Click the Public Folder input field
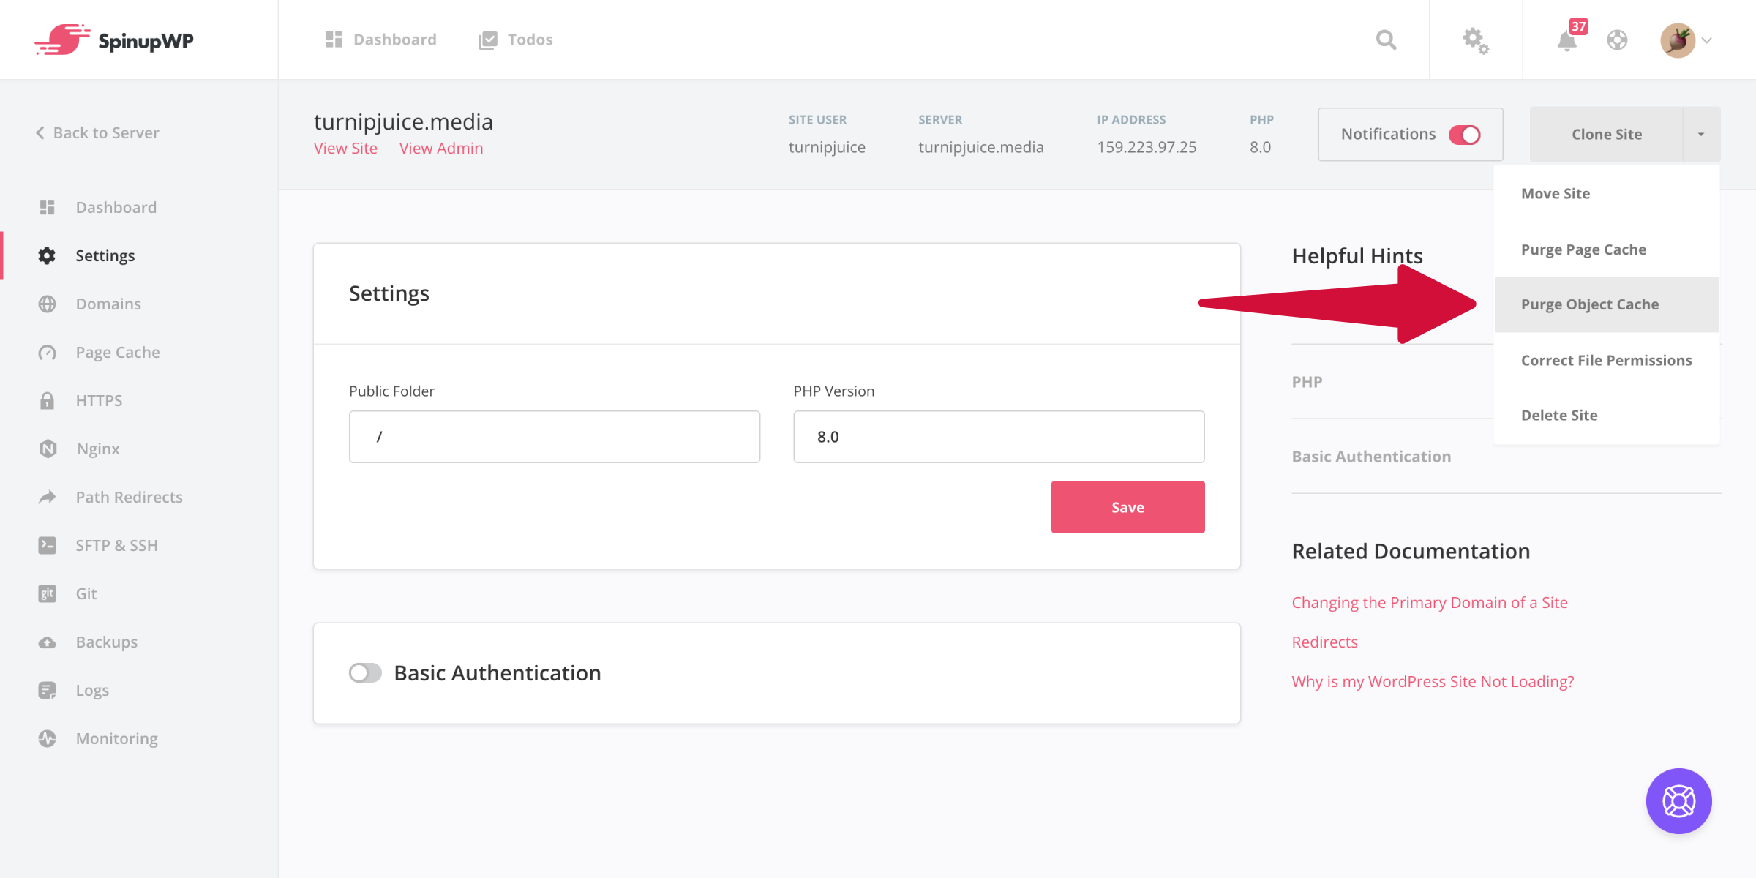Screen dimensions: 1756x878 (x=555, y=437)
